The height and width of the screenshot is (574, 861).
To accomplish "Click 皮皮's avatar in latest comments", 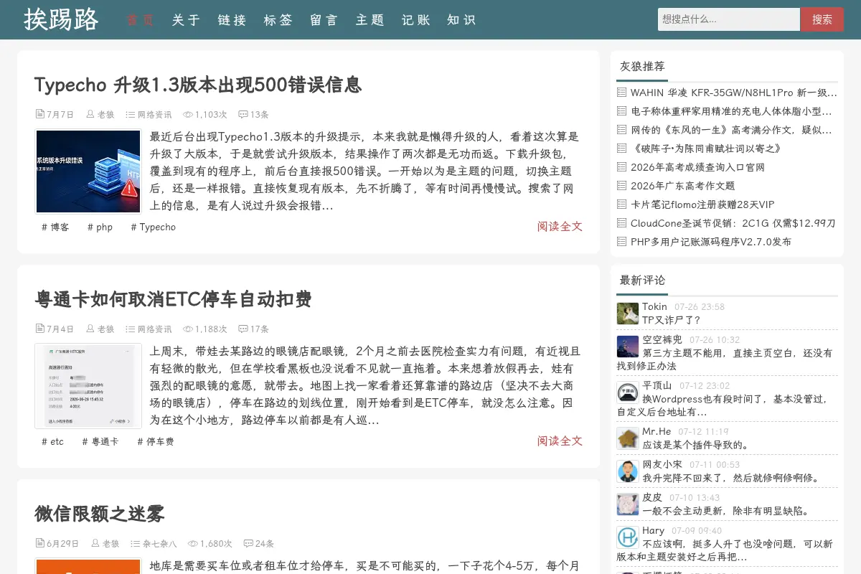I will (x=628, y=504).
